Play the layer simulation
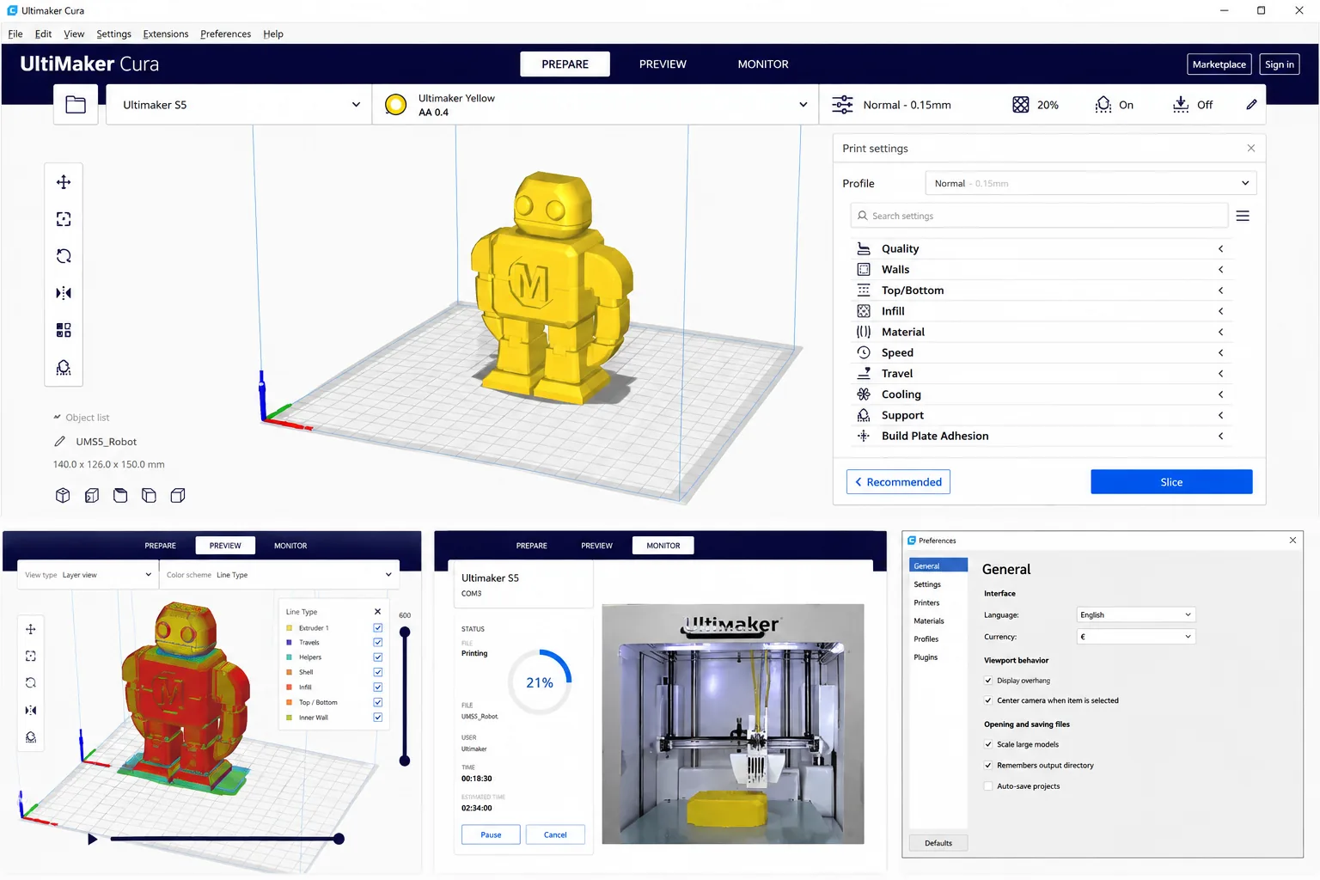This screenshot has width=1320, height=880. click(x=92, y=839)
